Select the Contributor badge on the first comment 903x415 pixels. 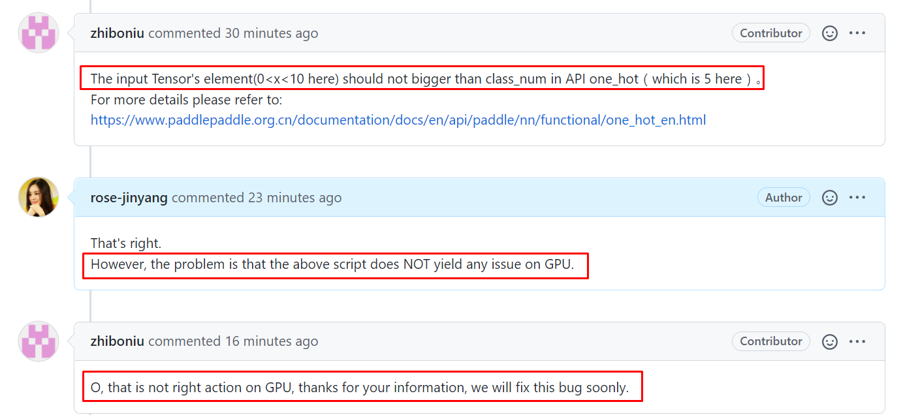click(x=770, y=33)
